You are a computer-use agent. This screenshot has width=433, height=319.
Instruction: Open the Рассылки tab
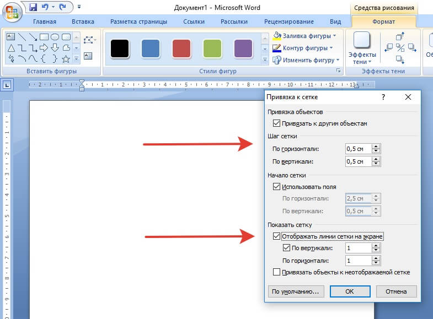tap(234, 21)
